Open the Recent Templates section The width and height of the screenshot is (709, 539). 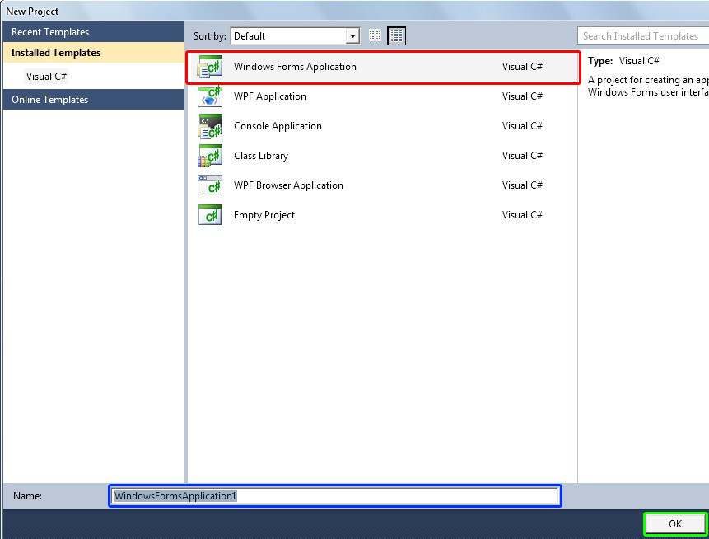(x=94, y=32)
